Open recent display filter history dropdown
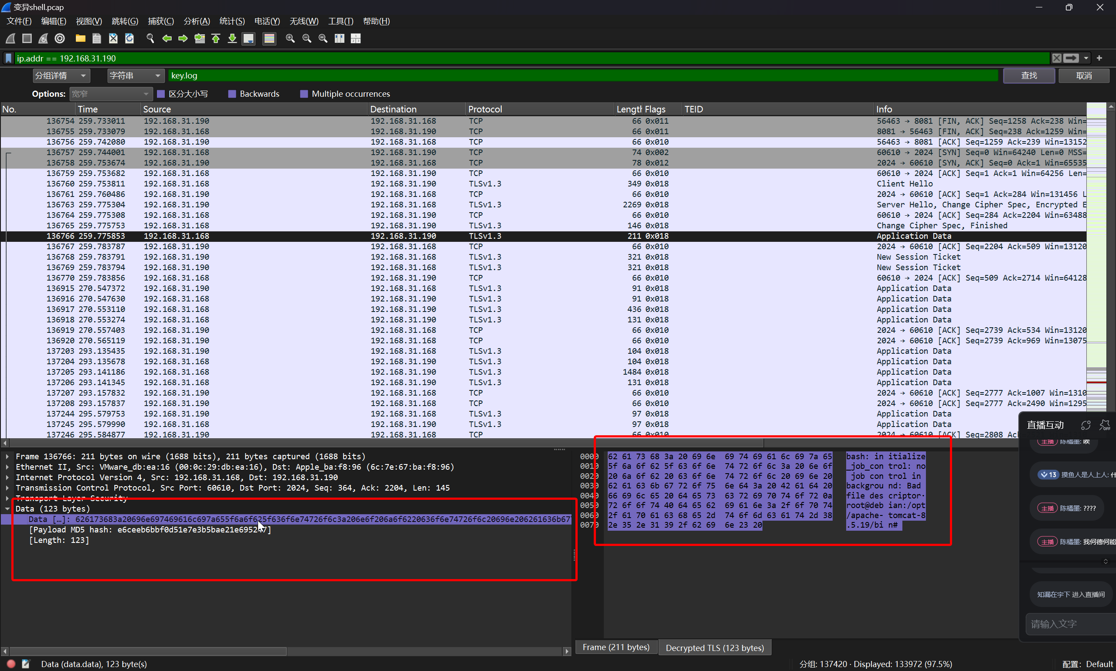Screen dimensions: 1116x671 (x=1085, y=58)
